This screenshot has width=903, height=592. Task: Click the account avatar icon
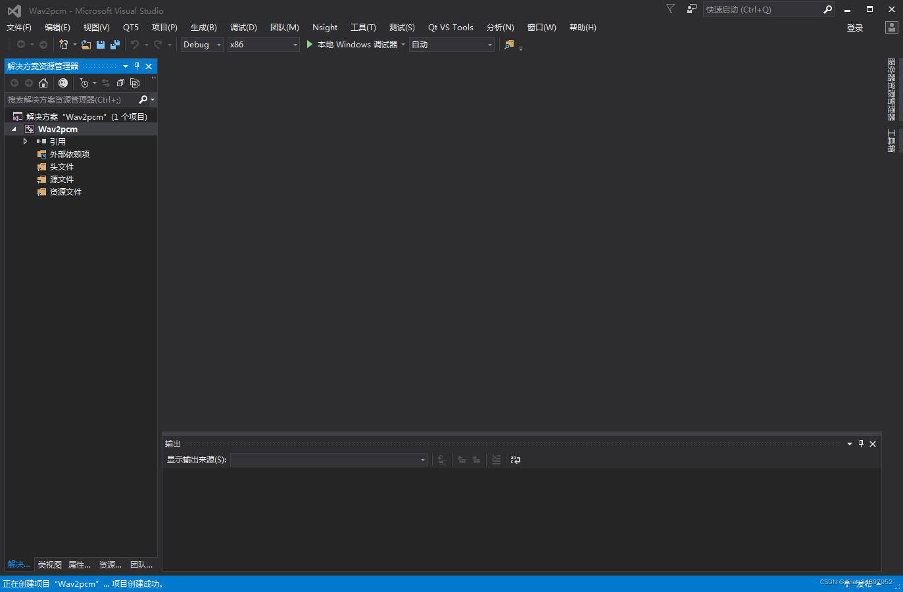click(892, 28)
